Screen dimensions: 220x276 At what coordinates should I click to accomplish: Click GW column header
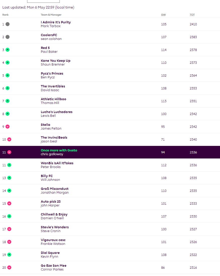(x=163, y=15)
